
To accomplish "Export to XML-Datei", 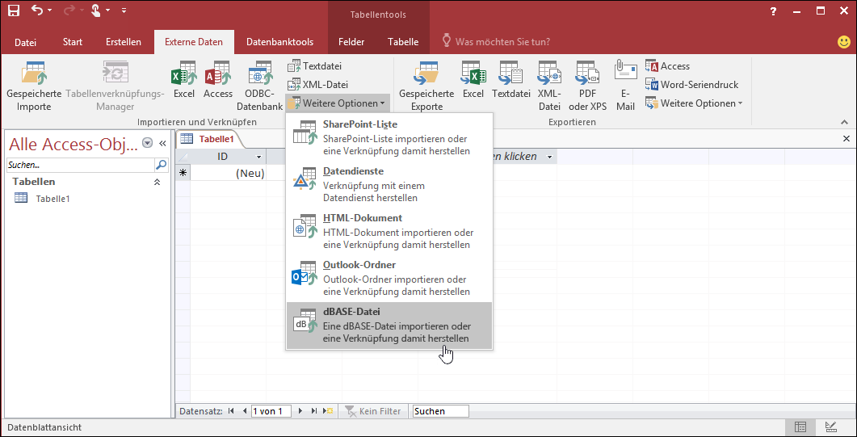I will pyautogui.click(x=549, y=86).
